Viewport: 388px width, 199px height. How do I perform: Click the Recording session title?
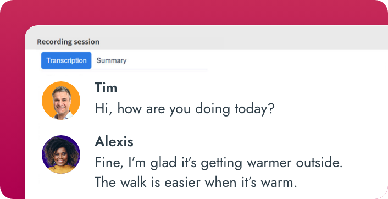(68, 42)
